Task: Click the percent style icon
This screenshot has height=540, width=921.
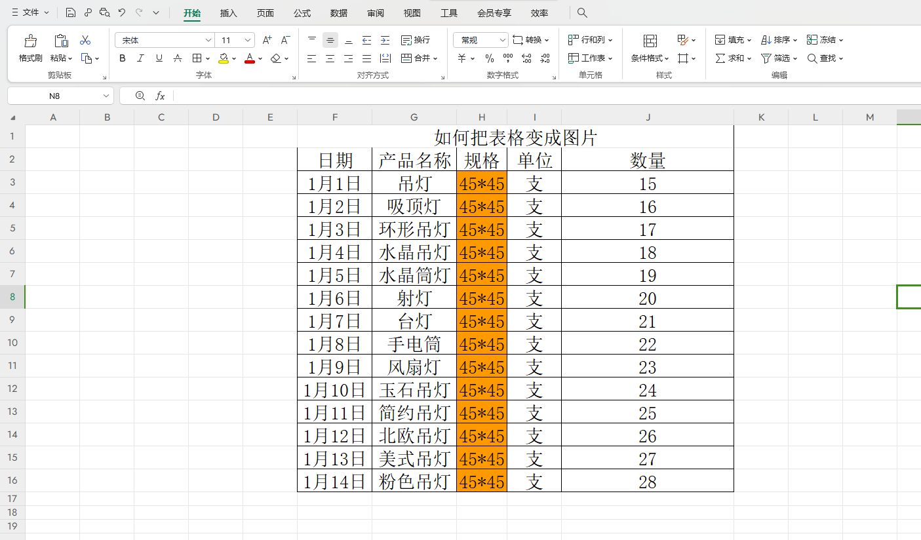Action: [x=489, y=58]
